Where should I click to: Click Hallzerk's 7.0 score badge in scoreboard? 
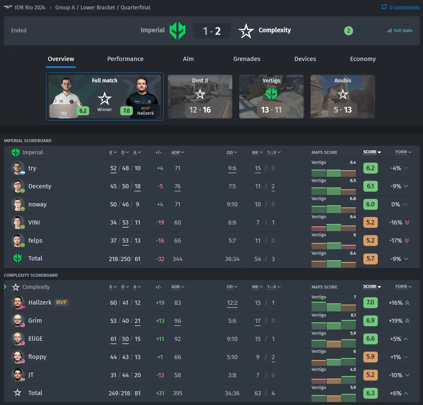pos(370,302)
